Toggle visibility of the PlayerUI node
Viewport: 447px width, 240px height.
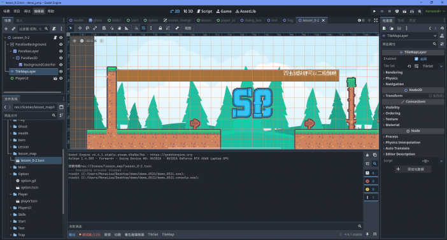point(60,78)
